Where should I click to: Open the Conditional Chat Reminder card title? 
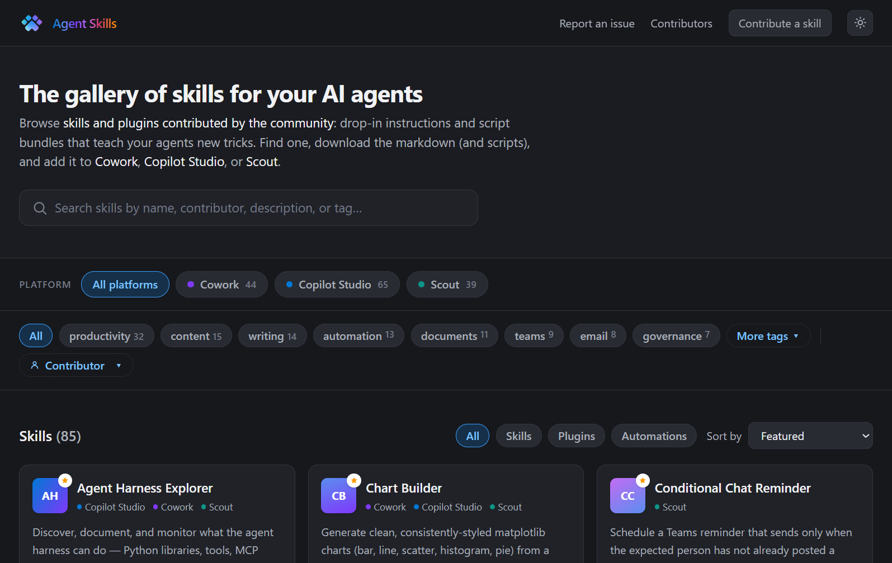tap(733, 488)
